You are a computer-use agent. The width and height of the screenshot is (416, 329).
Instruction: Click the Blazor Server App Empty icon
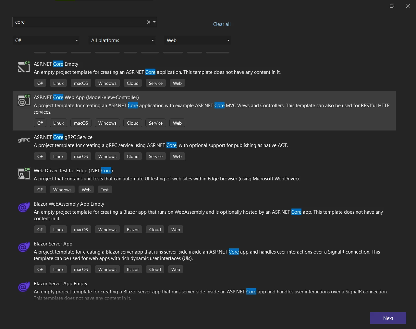coord(24,287)
